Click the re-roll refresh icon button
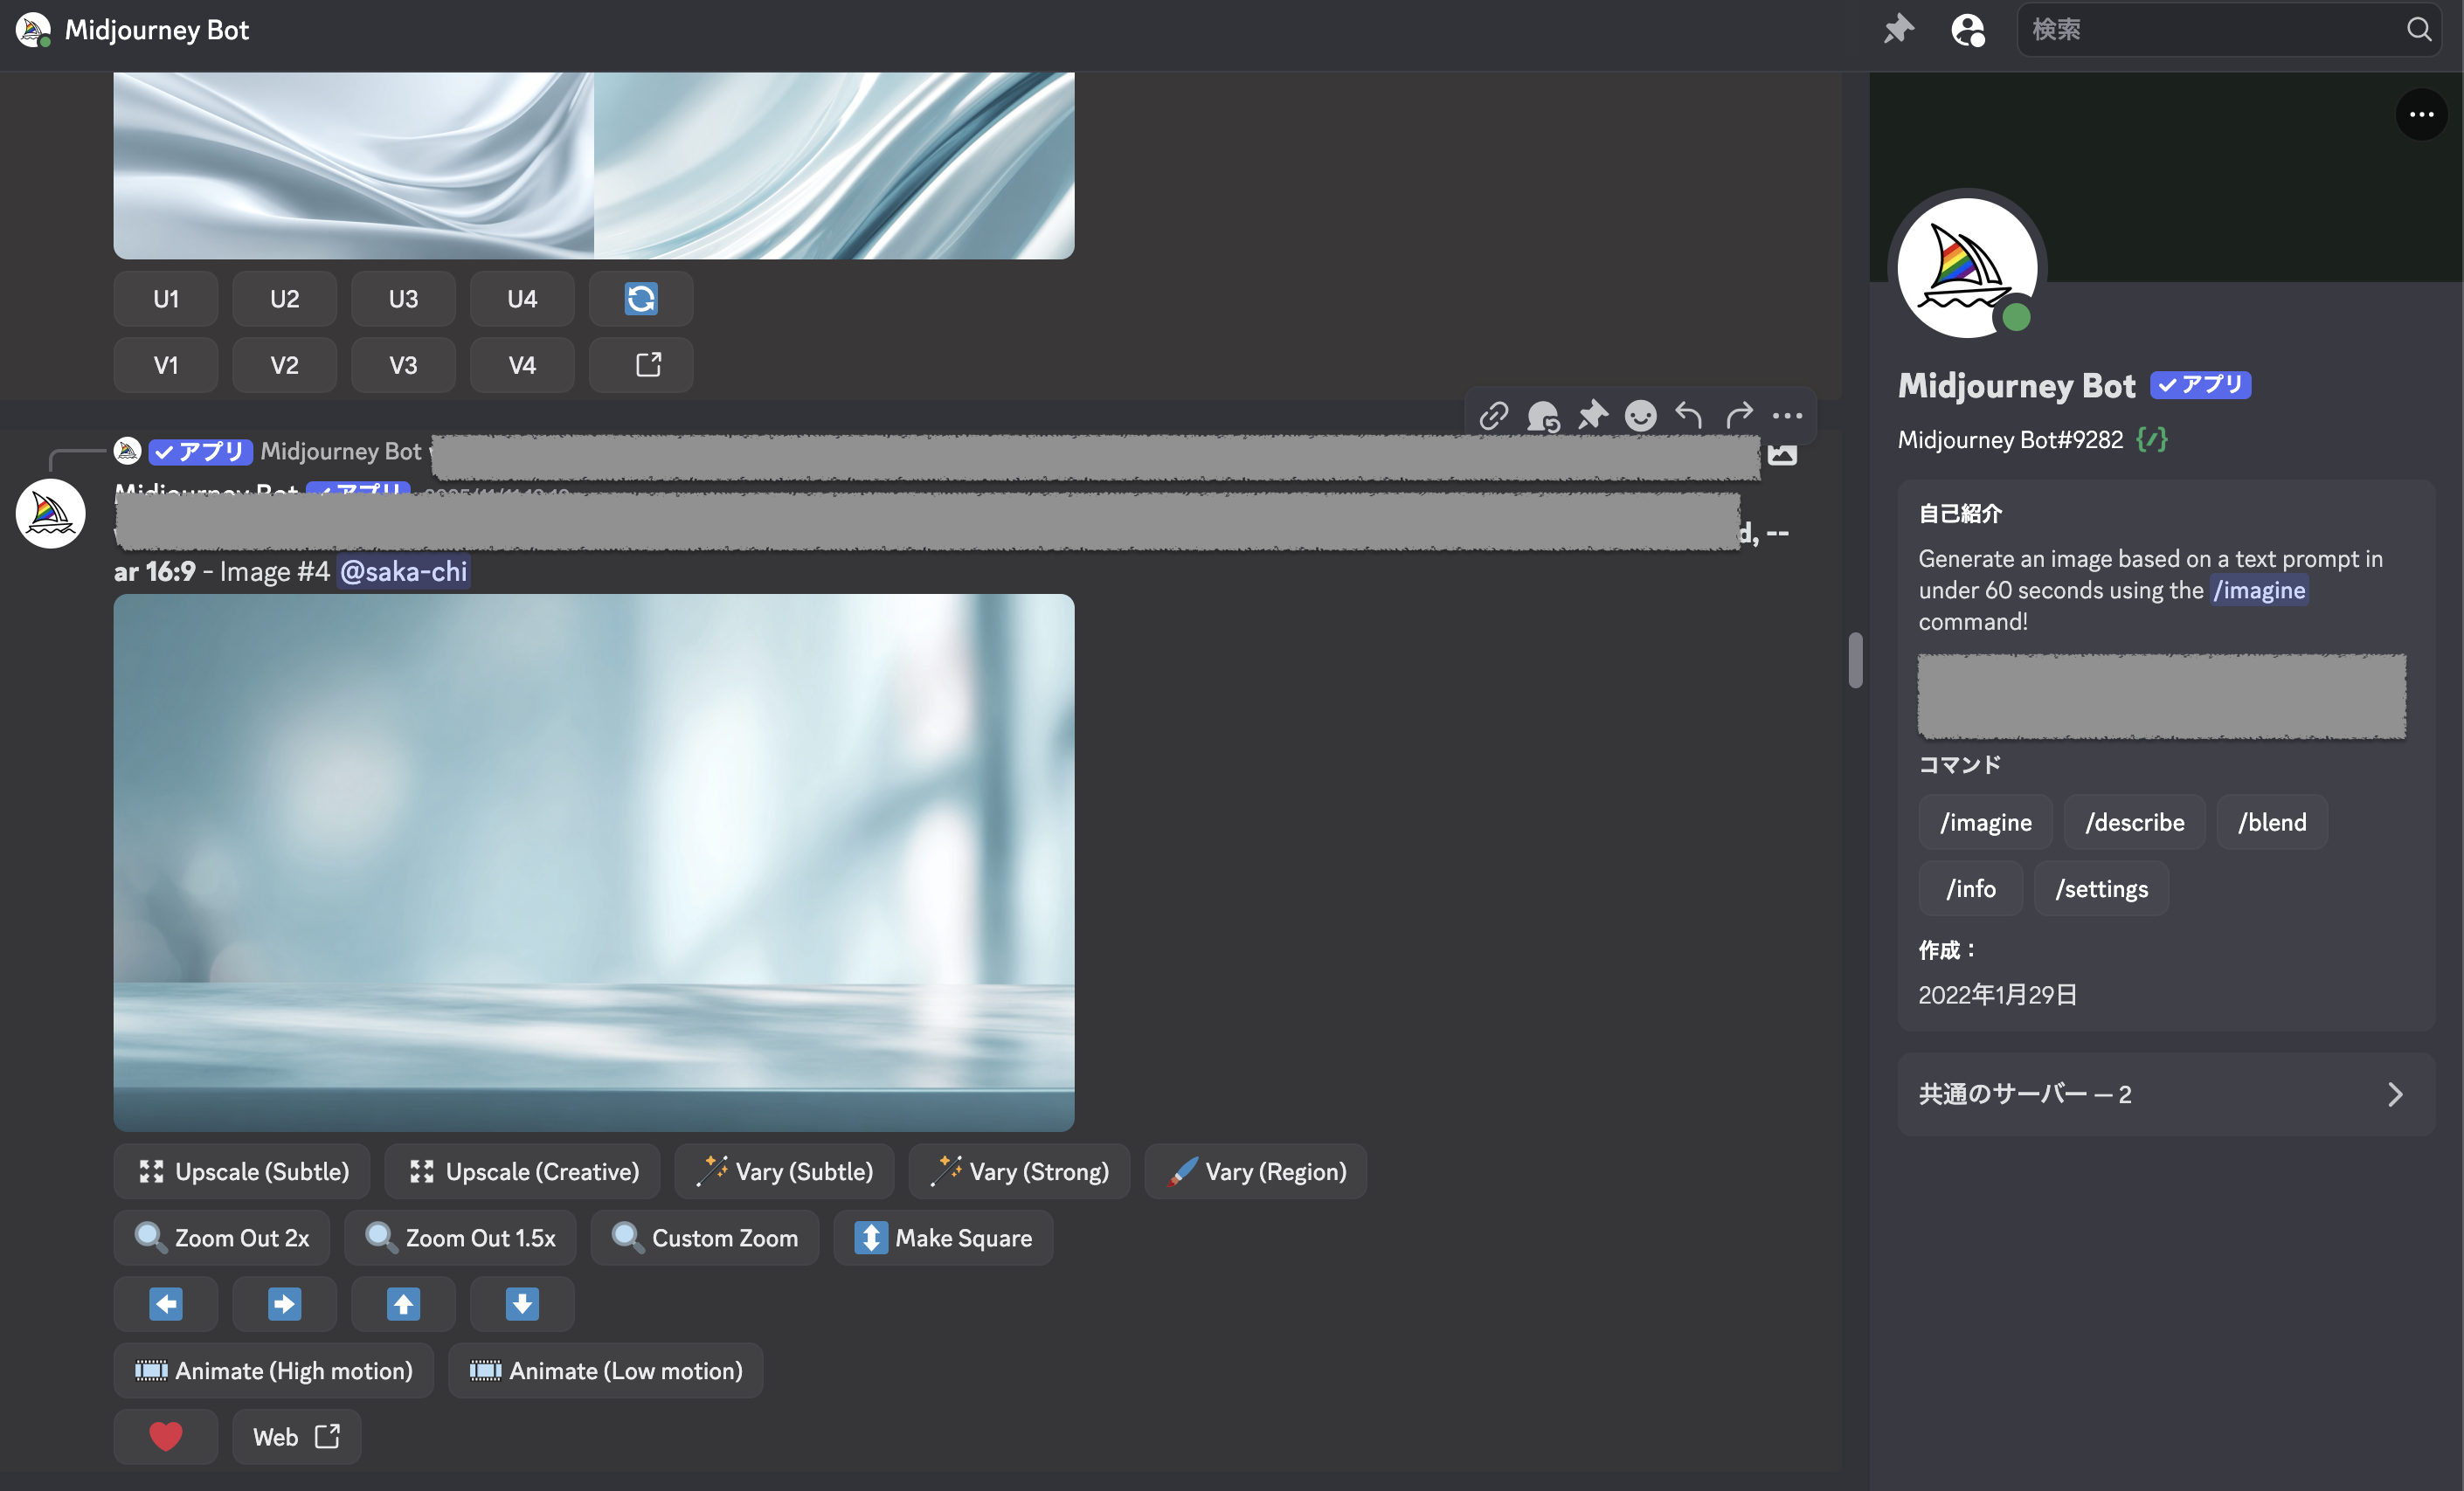The image size is (2464, 1491). [640, 299]
